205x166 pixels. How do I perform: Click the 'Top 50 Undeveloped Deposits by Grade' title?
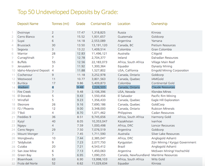[68, 12]
